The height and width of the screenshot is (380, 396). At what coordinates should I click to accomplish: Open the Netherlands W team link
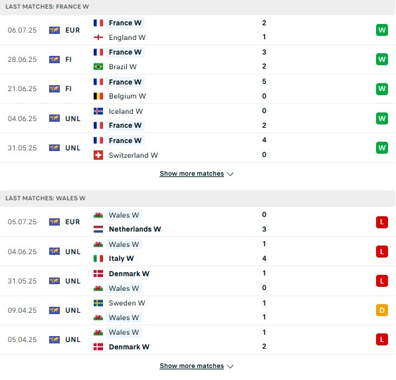pos(135,229)
